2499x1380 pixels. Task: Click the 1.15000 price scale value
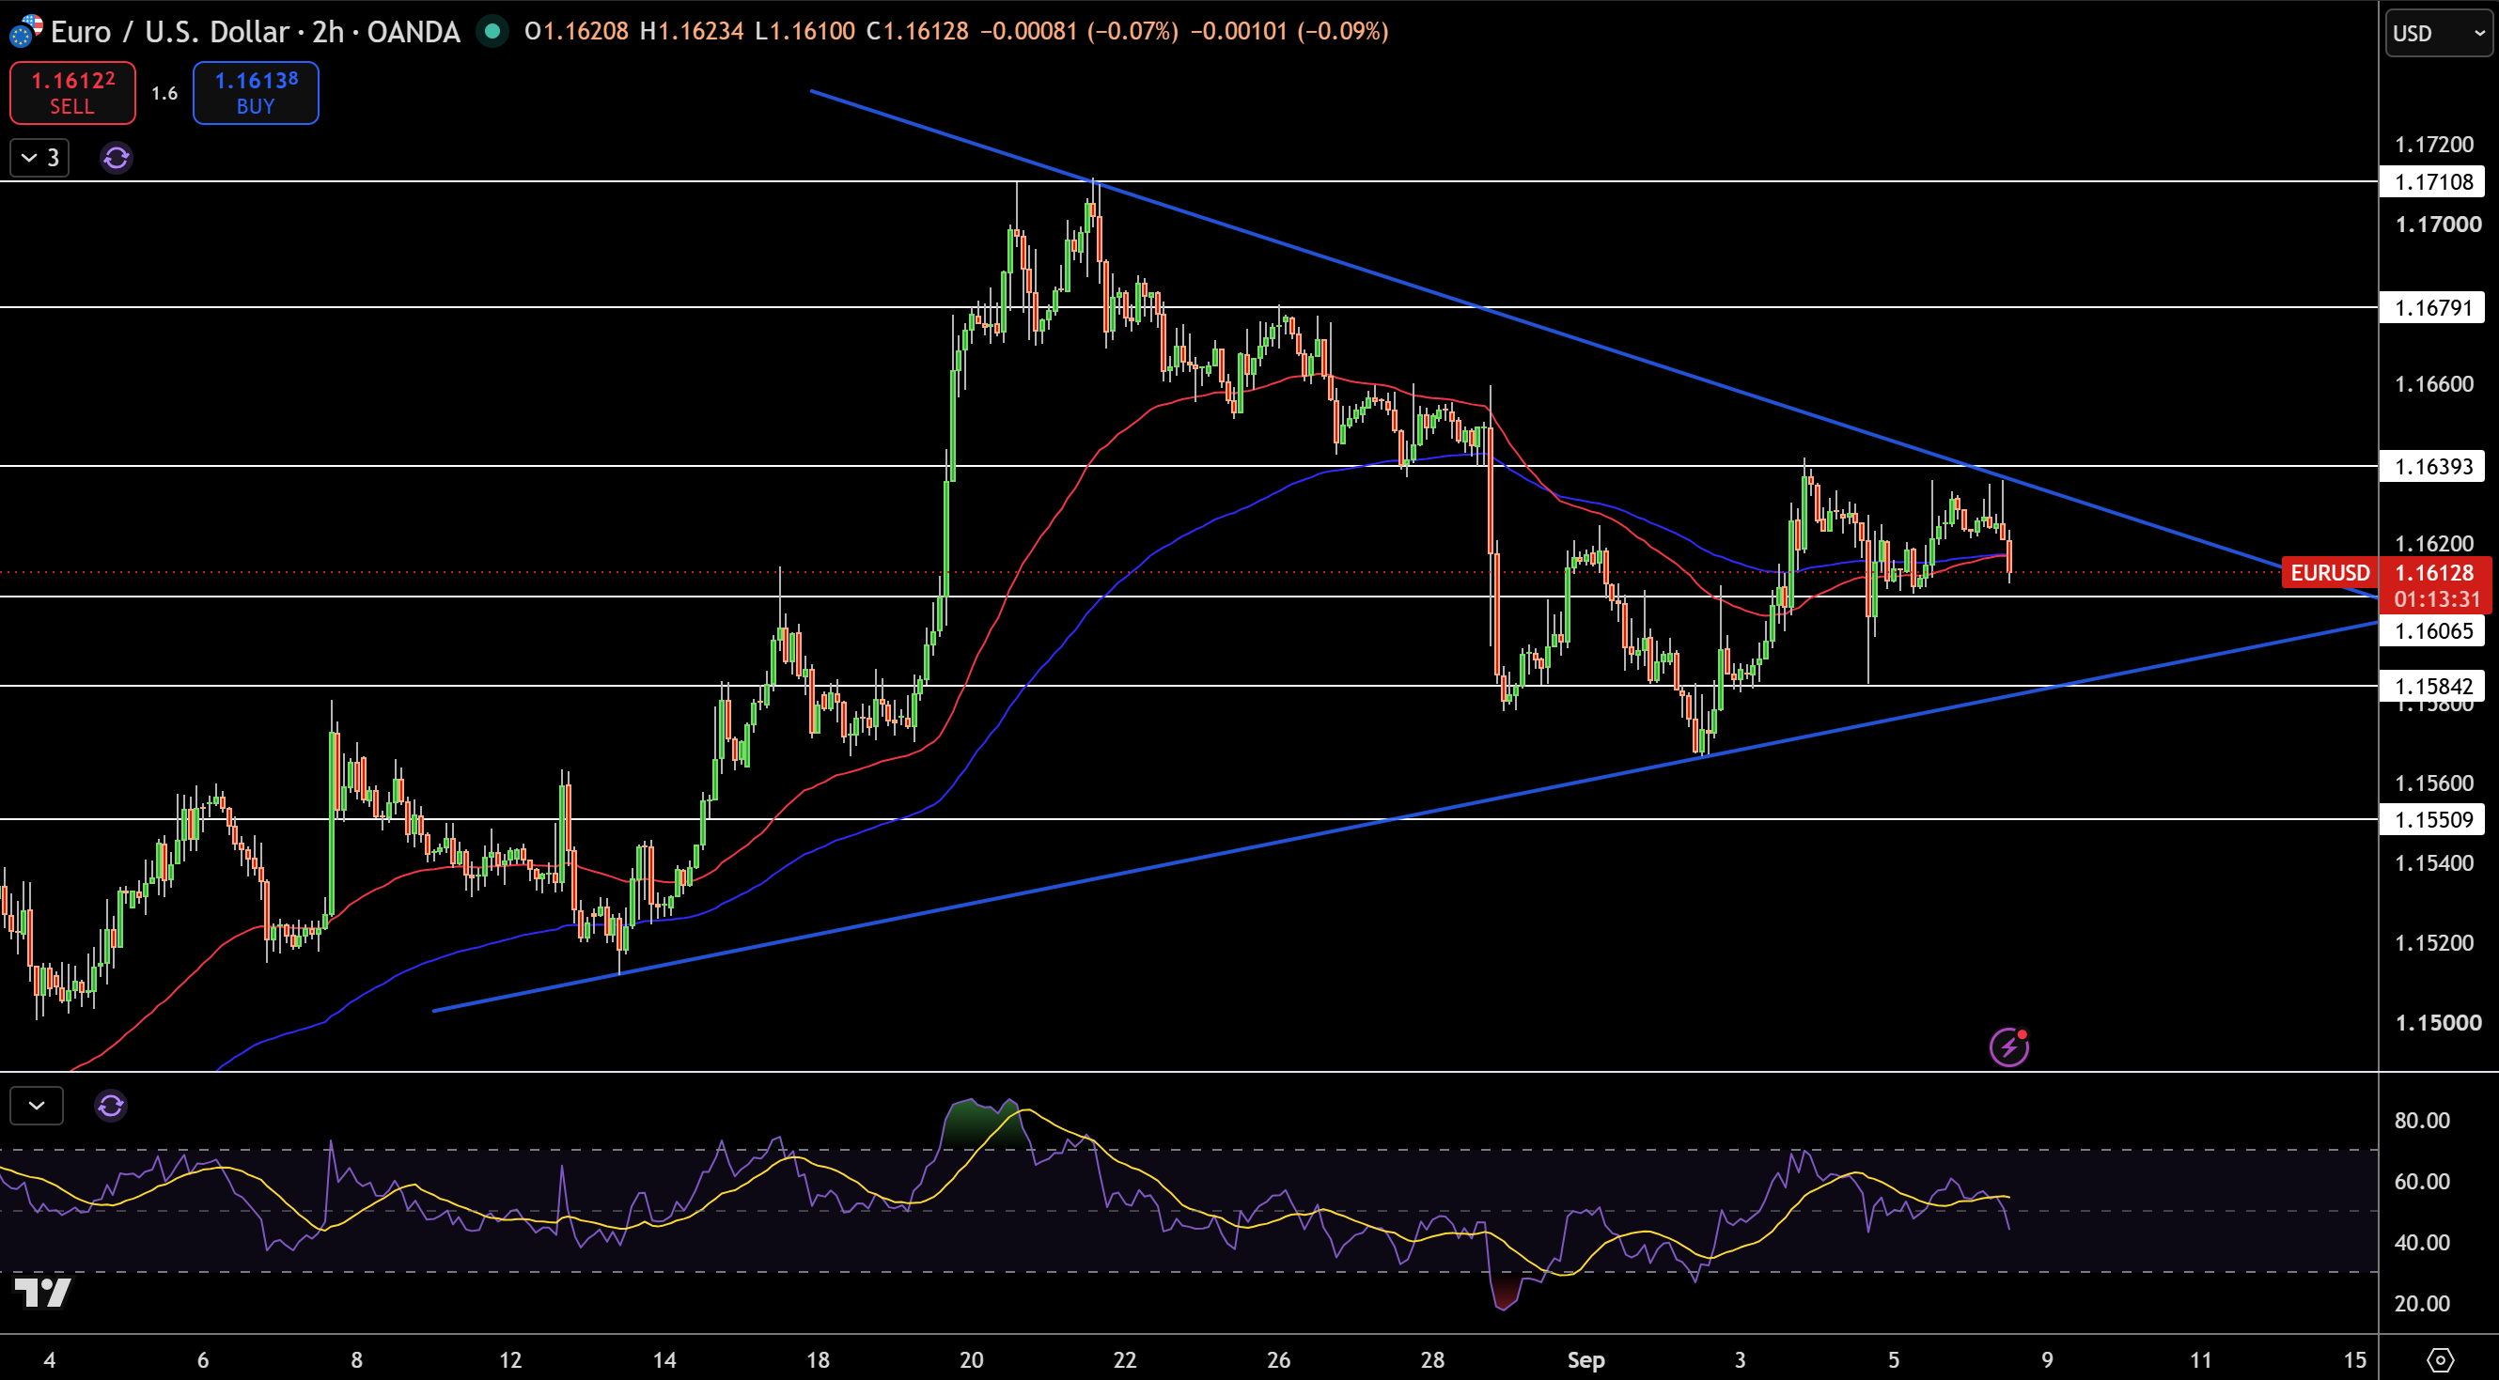click(2438, 1022)
